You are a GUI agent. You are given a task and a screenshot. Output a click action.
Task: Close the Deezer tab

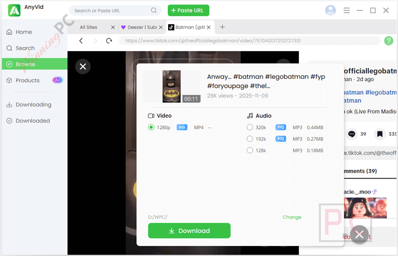pyautogui.click(x=161, y=27)
